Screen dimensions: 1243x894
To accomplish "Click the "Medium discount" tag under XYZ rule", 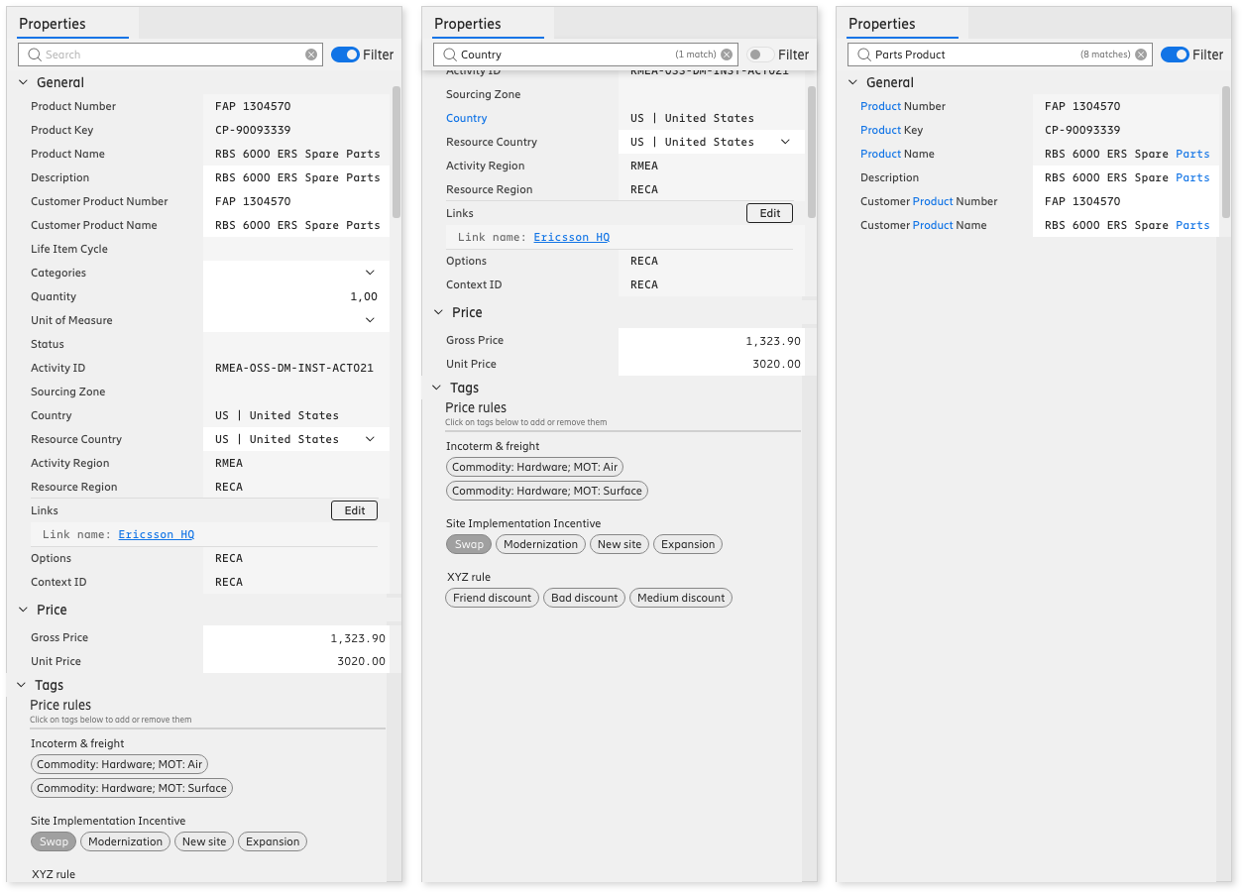I will point(681,598).
